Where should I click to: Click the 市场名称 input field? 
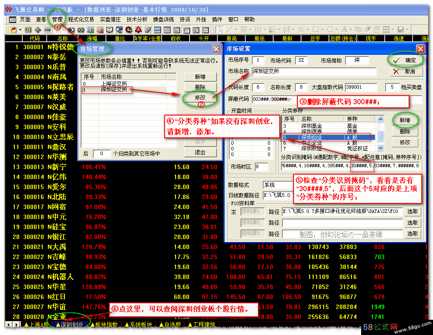314,72
